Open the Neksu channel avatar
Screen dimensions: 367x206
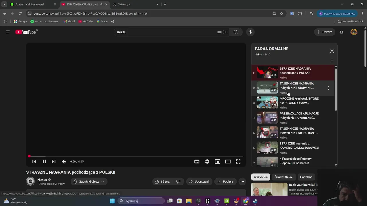(30, 181)
